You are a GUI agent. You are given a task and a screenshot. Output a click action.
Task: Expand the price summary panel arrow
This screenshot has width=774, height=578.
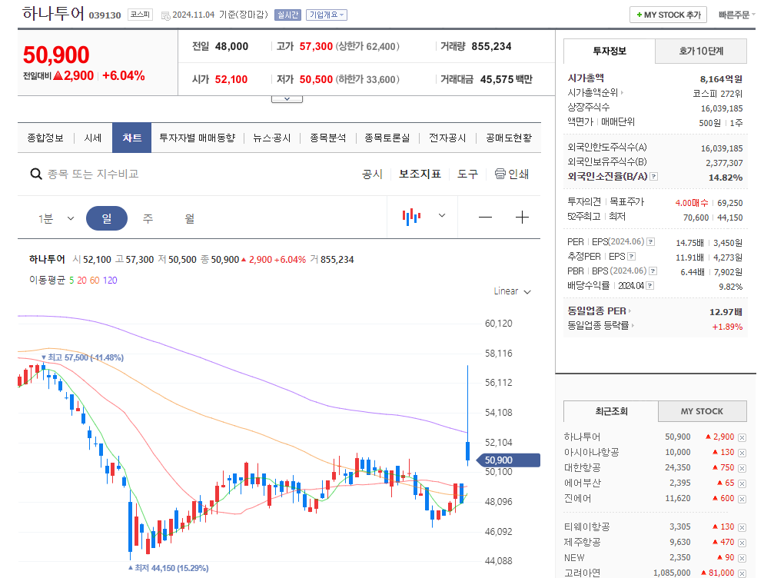click(287, 99)
